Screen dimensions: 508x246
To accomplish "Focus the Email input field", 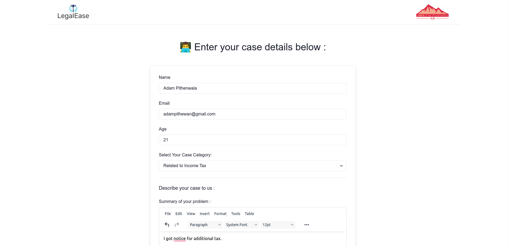I will [253, 114].
